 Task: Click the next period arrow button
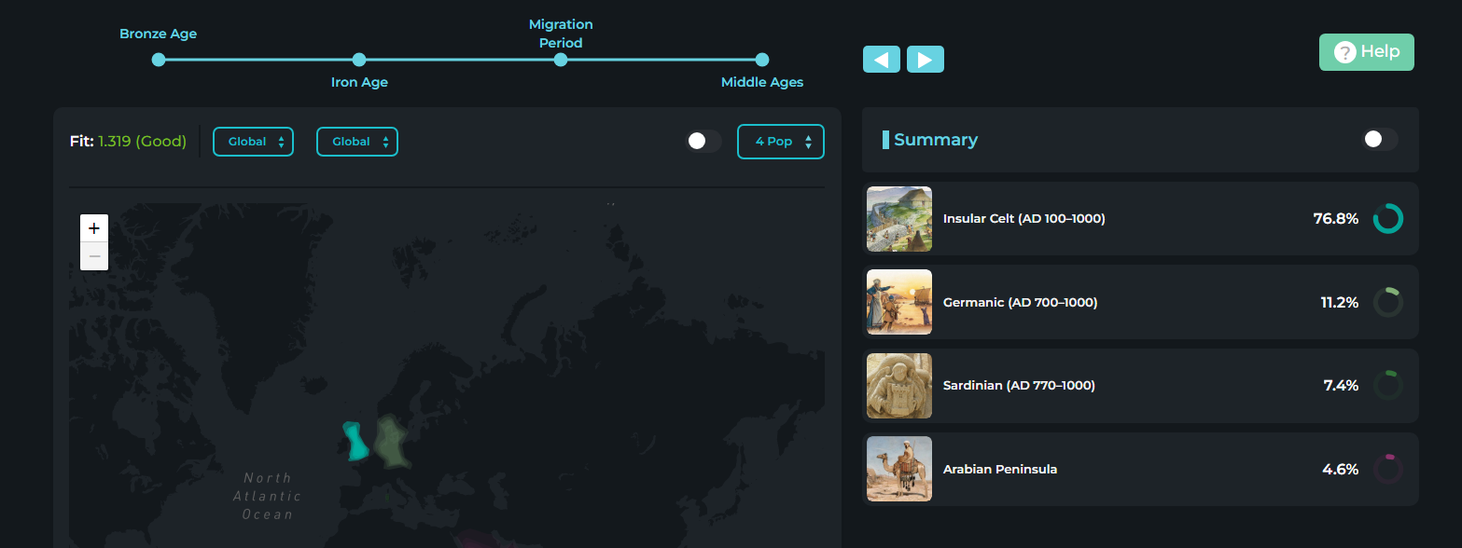click(926, 60)
